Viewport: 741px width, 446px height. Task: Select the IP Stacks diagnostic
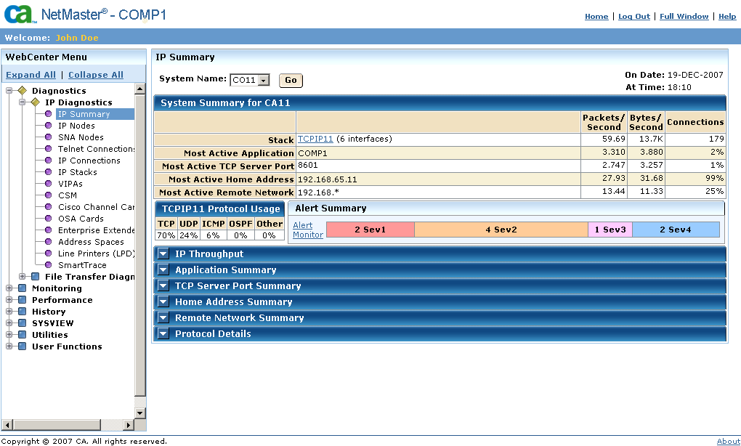click(x=78, y=171)
